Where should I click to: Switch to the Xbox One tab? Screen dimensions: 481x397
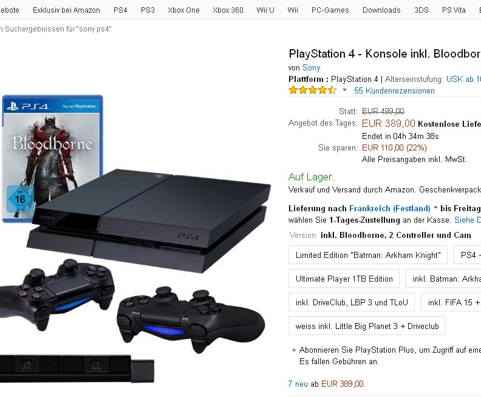183,10
